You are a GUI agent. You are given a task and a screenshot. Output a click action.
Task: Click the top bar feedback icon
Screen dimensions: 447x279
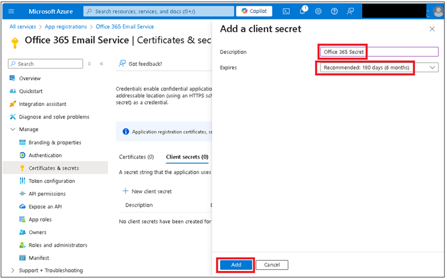(x=350, y=11)
